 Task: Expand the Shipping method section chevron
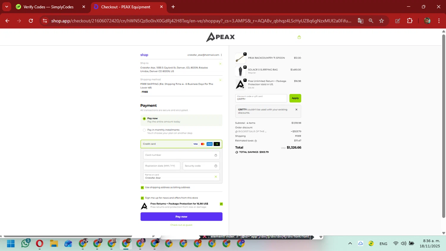click(x=220, y=80)
